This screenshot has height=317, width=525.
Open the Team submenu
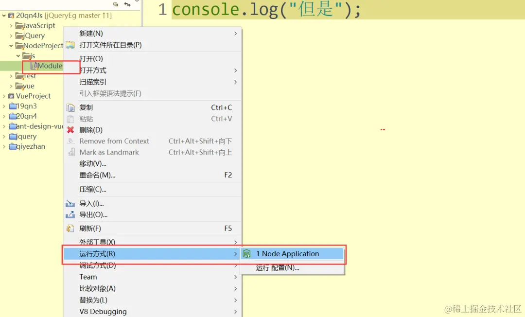[152, 277]
